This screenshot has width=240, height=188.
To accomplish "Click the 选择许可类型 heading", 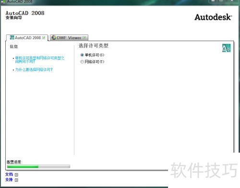I will point(94,46).
